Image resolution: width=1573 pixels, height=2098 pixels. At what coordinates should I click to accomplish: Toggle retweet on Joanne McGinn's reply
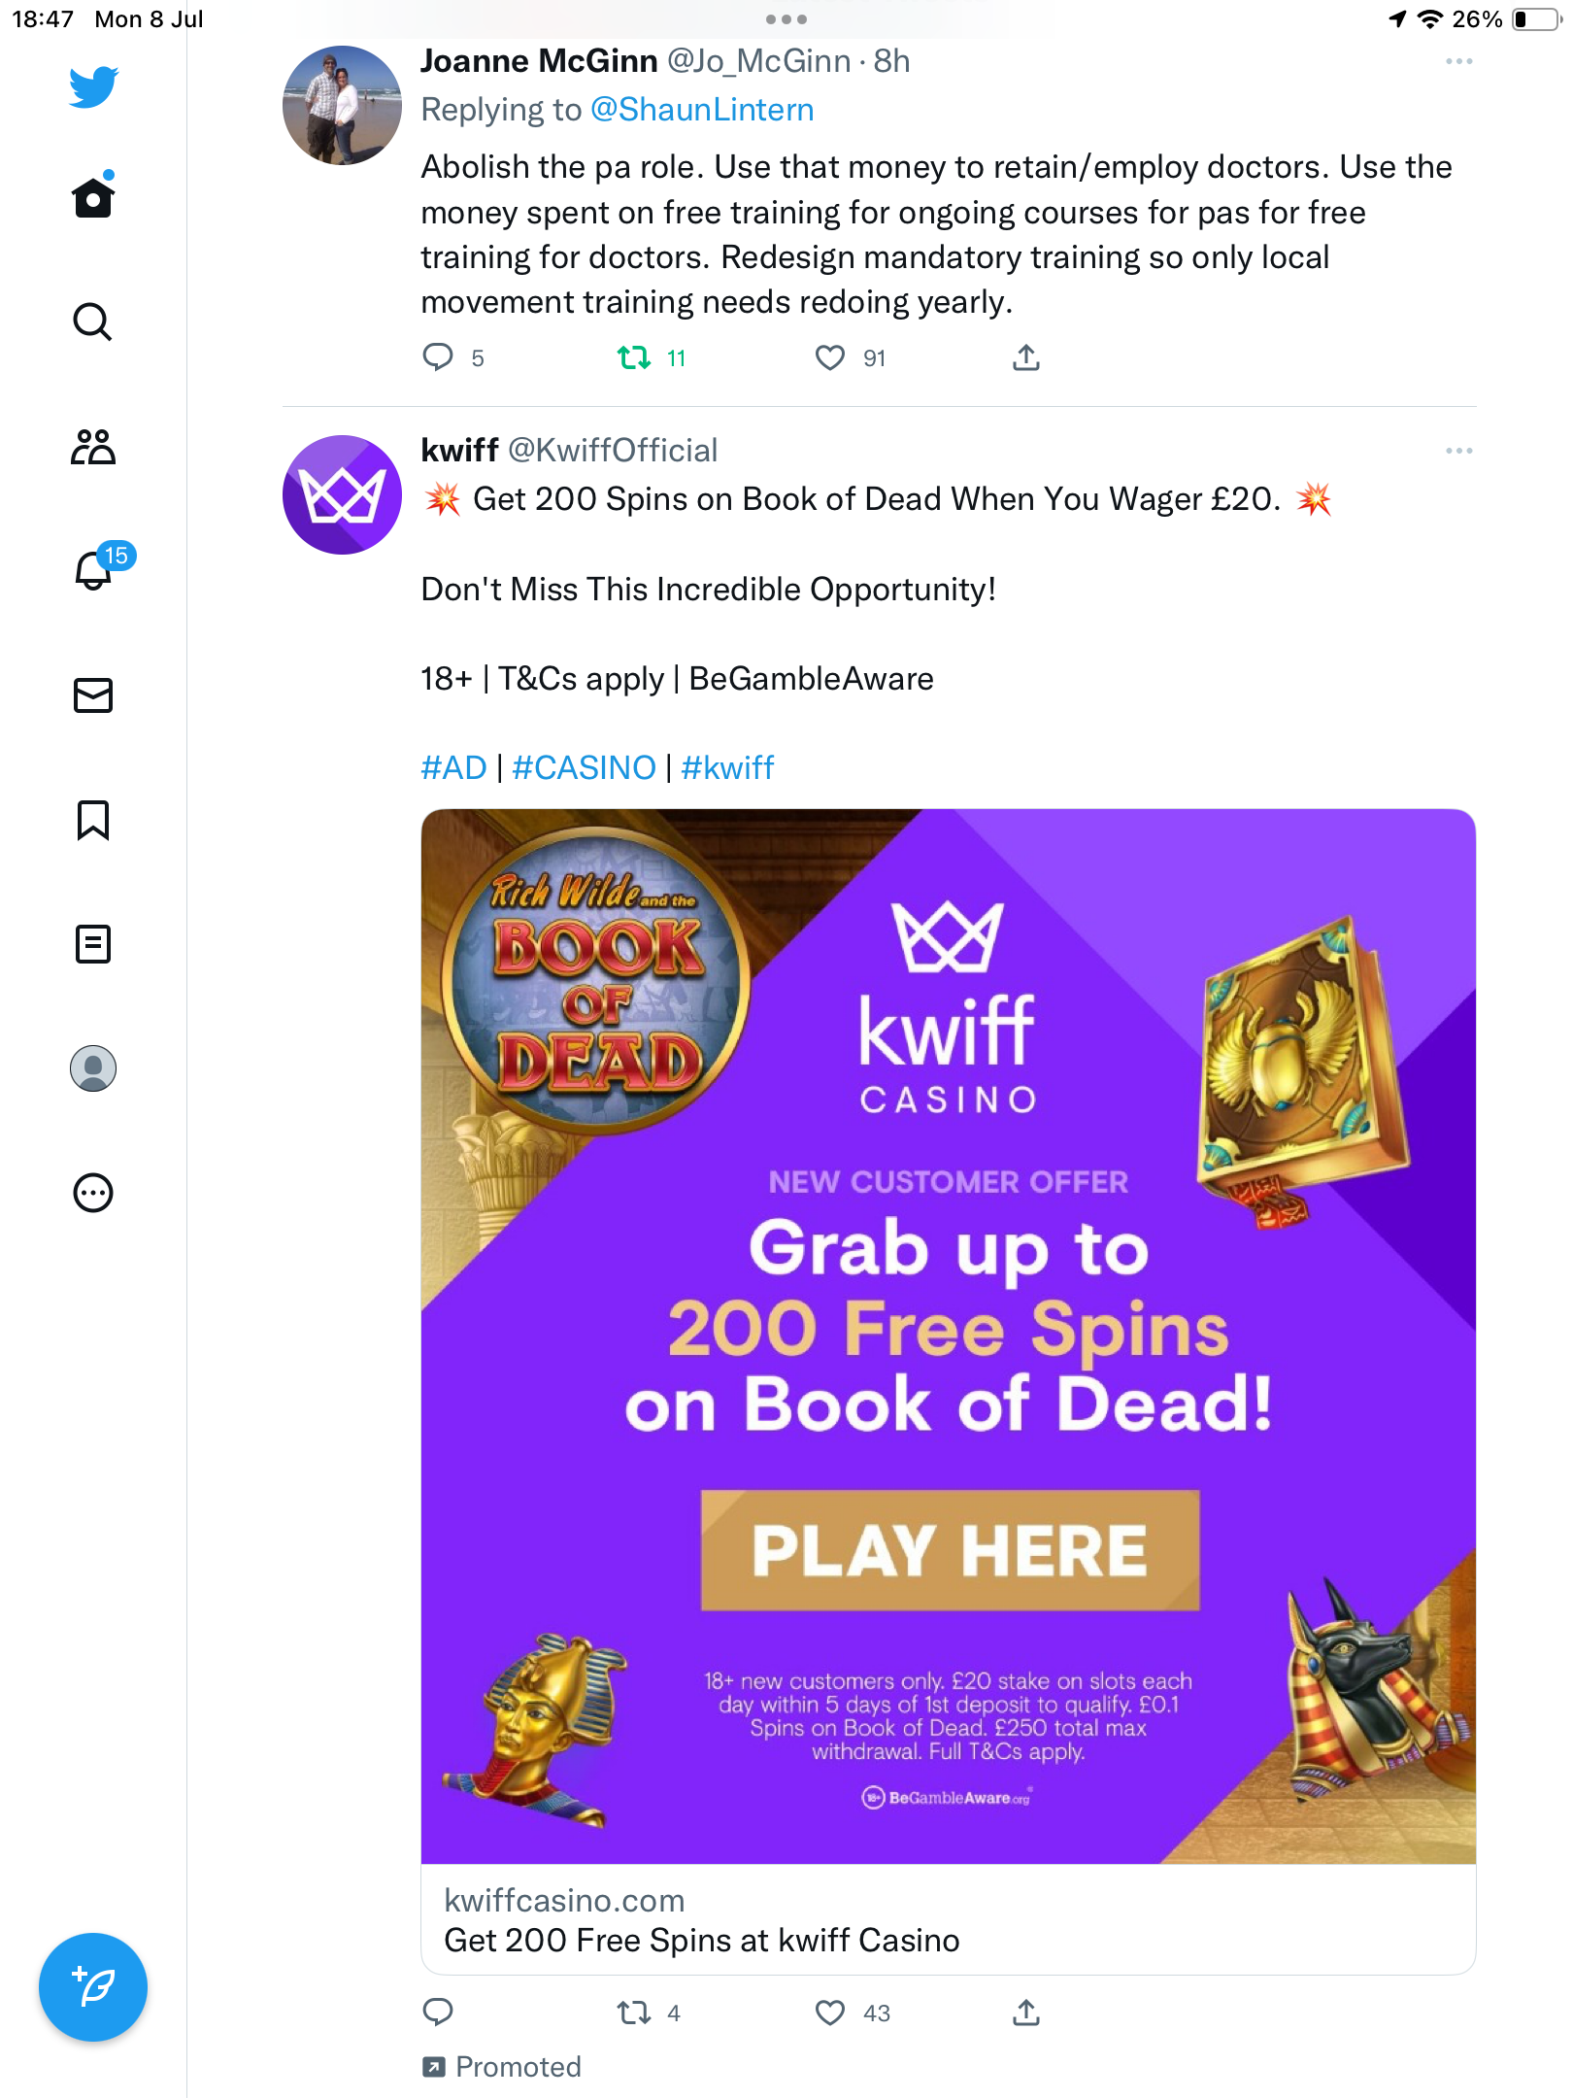634,358
